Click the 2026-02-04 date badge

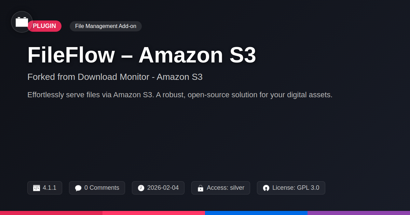pos(163,188)
